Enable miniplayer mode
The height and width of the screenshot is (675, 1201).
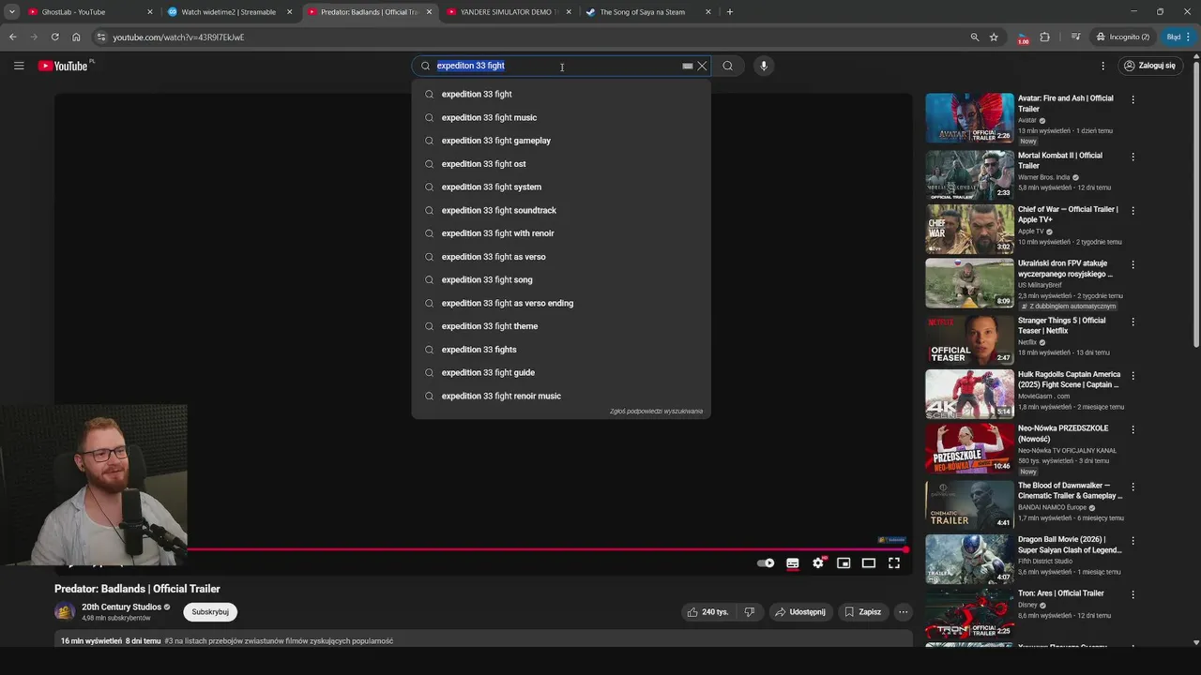tap(844, 563)
